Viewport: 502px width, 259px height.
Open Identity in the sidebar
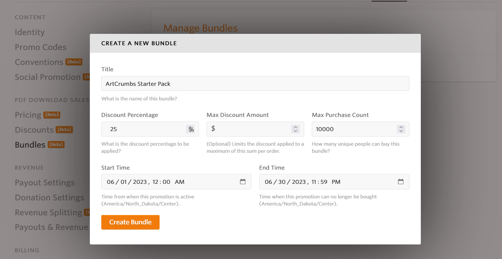tap(30, 32)
